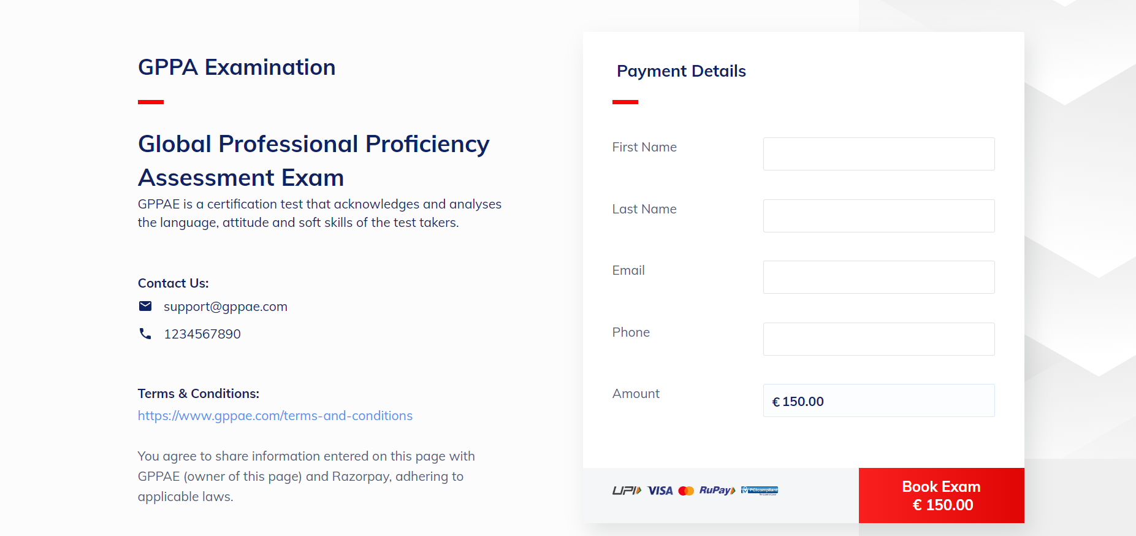Click the support@gppae.com email address

click(226, 307)
